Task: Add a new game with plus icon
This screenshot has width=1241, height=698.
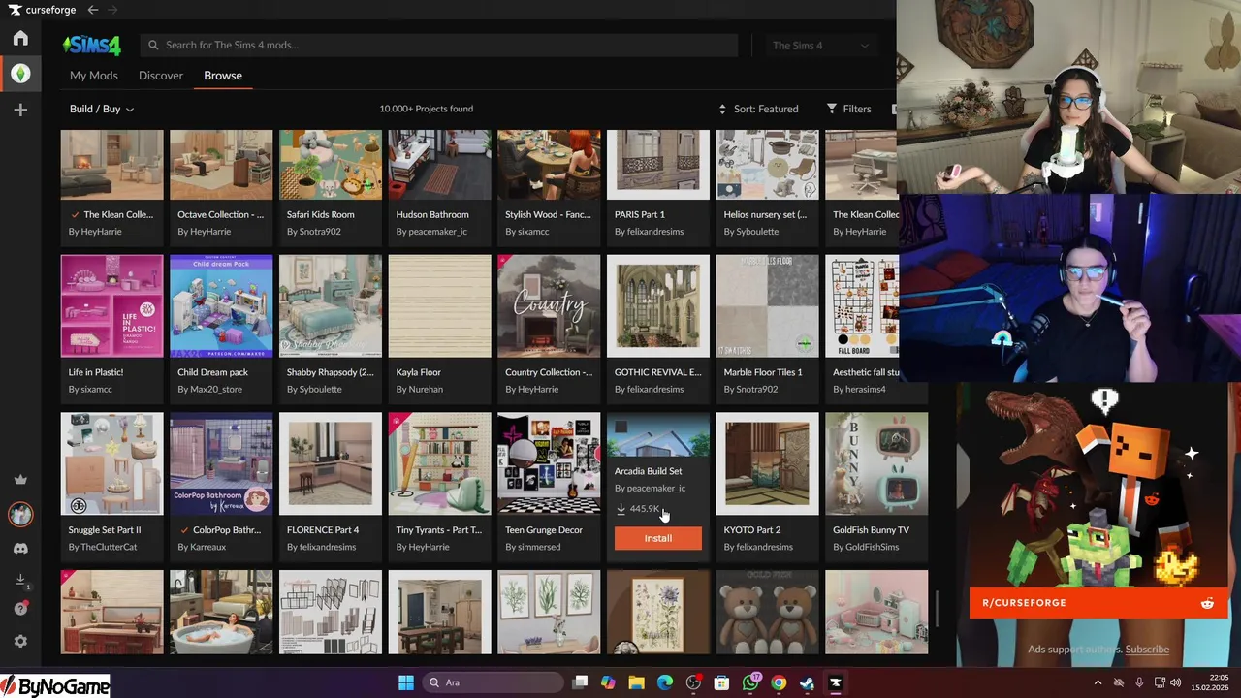Action: [20, 110]
